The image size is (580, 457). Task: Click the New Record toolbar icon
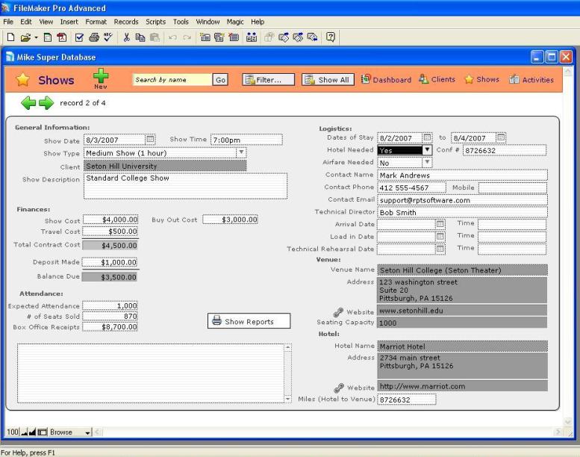[205, 37]
